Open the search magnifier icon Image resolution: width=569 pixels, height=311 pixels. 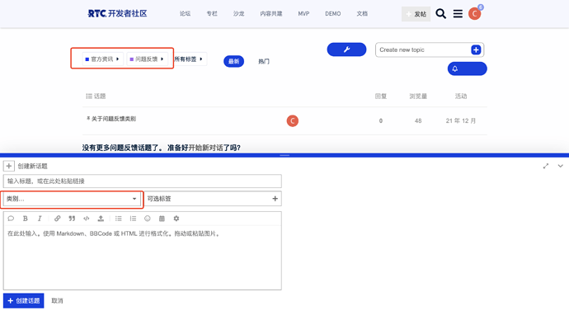point(440,14)
